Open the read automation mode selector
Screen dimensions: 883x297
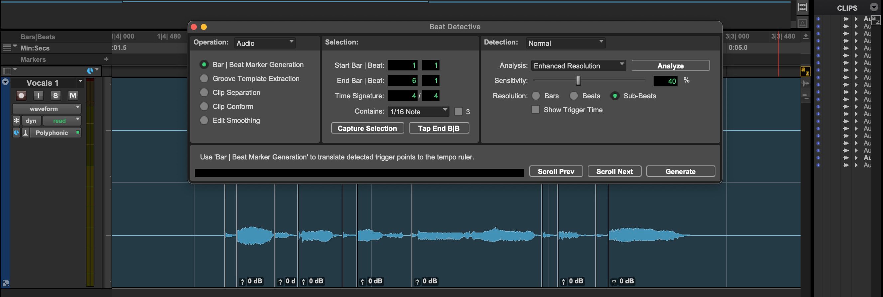click(62, 121)
